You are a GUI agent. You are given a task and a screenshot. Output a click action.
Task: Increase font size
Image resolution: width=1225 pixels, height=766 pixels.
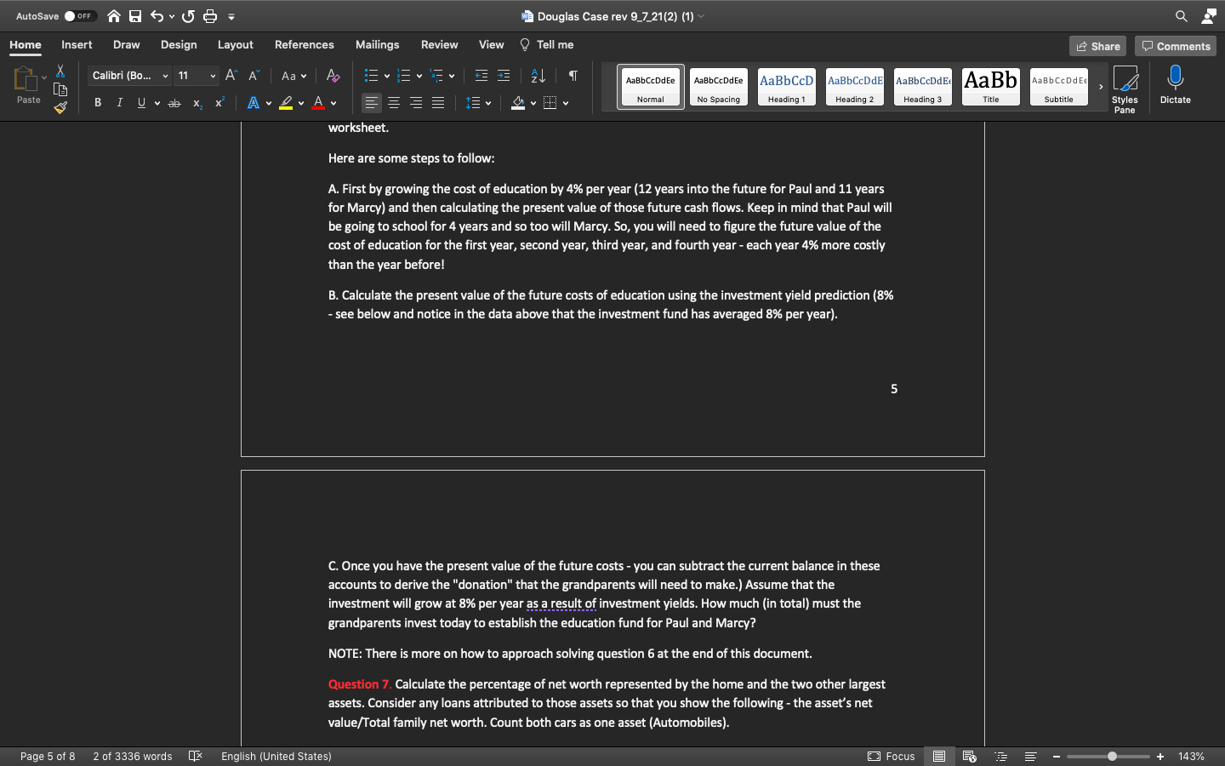pyautogui.click(x=231, y=76)
